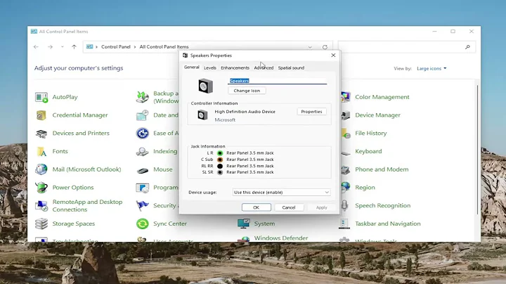This screenshot has width=506, height=284.
Task: Maximize the Control Panel window
Action: [453, 32]
